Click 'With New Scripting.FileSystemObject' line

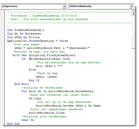point(44,55)
